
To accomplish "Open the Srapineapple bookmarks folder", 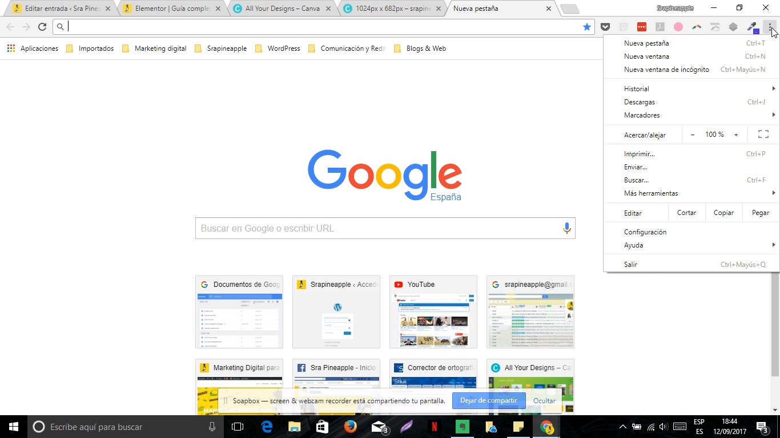I will click(x=220, y=48).
